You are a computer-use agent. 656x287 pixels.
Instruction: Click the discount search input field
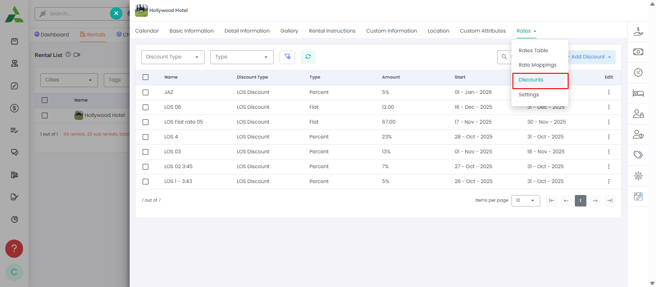(508, 57)
